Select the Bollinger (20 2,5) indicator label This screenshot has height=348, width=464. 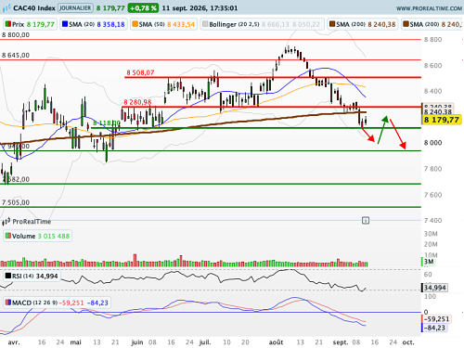click(x=262, y=24)
